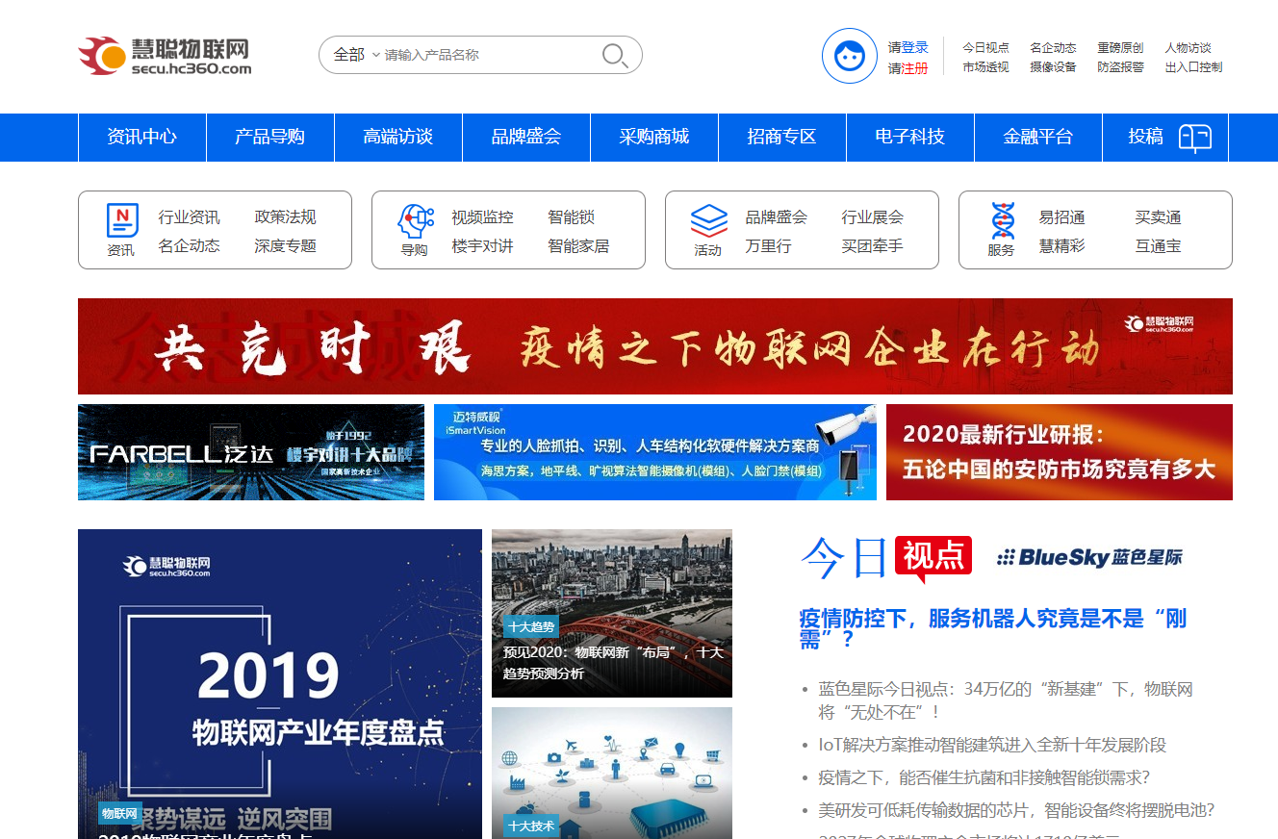Open the 资讯中心 navigation tab

pos(142,138)
